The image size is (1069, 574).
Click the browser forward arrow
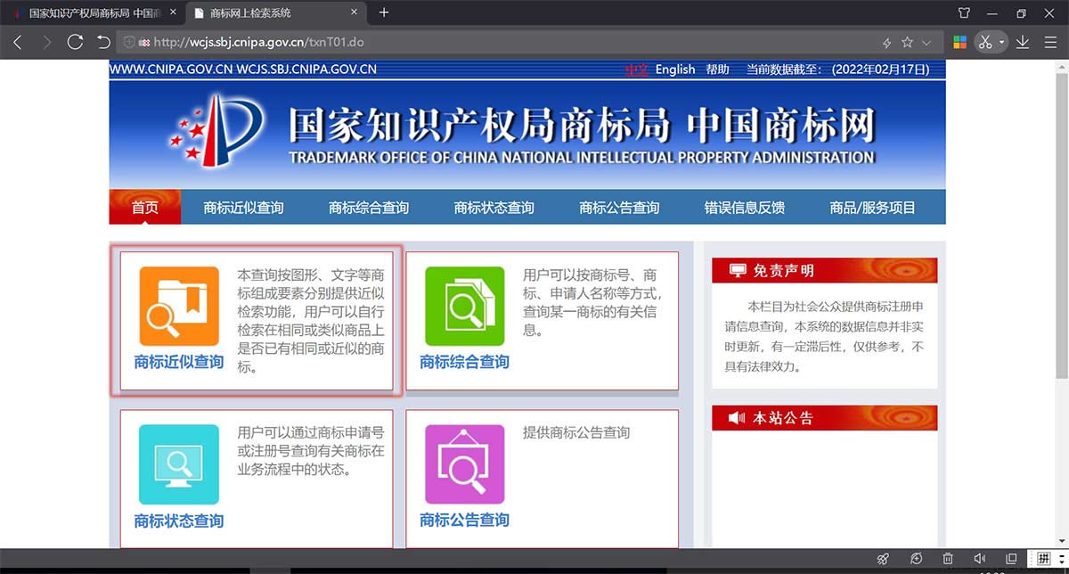pyautogui.click(x=46, y=42)
